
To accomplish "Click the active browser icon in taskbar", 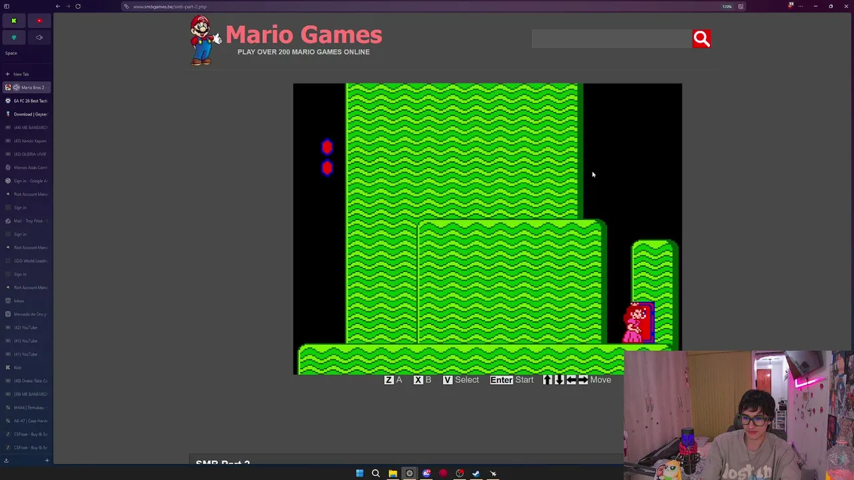I will point(410,473).
